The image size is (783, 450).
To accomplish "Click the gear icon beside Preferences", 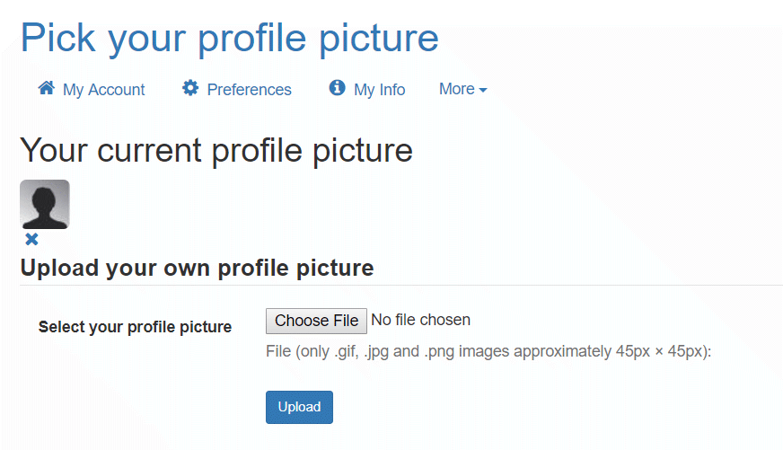I will 190,88.
